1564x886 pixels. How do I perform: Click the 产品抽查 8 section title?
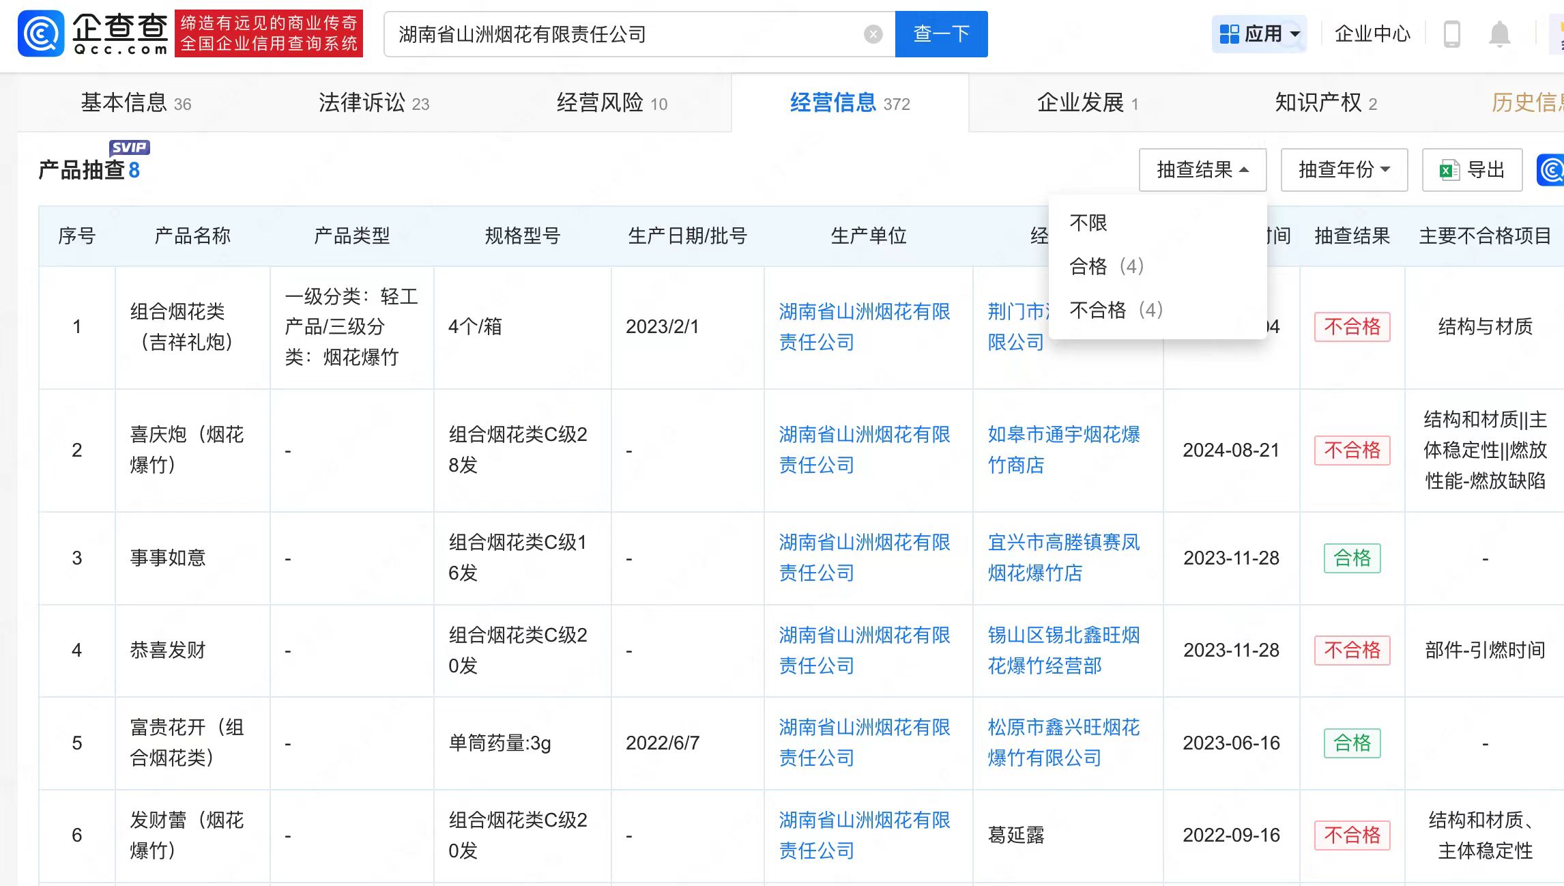[89, 170]
